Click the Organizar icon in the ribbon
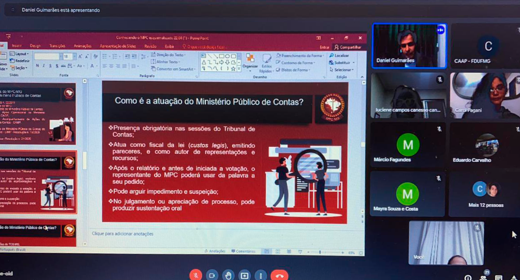The width and height of the screenshot is (520, 280). coord(250,62)
